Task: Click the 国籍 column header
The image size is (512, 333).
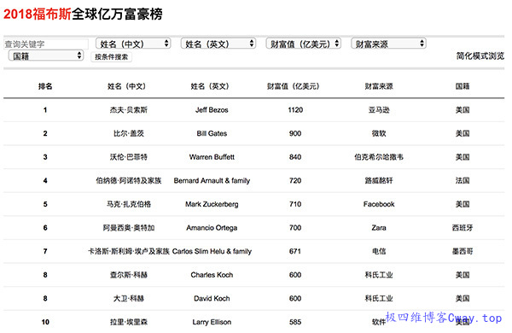Action: 463,86
